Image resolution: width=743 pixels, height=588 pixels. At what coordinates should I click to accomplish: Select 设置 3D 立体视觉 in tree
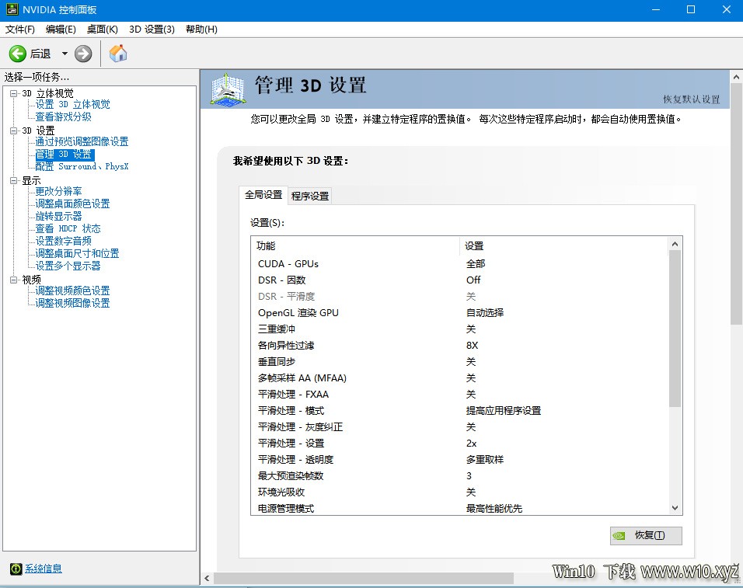click(72, 104)
